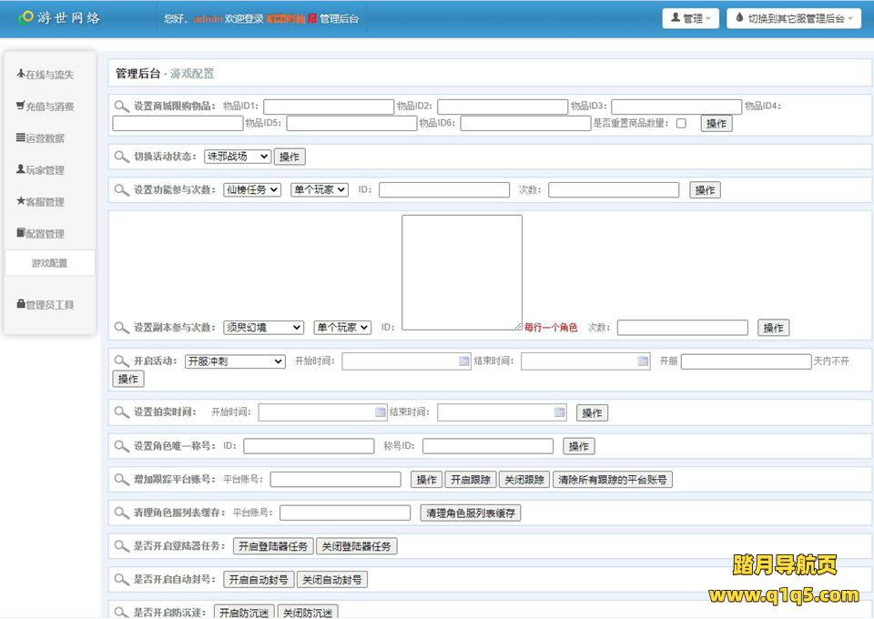This screenshot has height=619, width=874.
Task: Toggle the 是否重置商品数量 checkbox
Action: pos(681,123)
